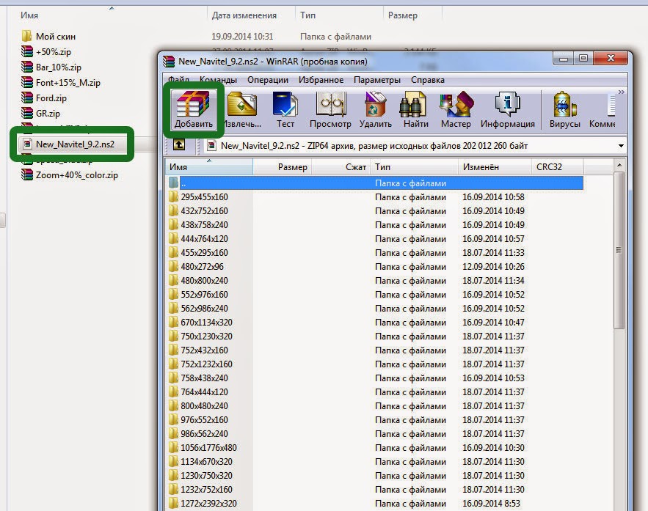Sort WinRAR list by Размер column
The image size is (648, 511).
point(283,167)
